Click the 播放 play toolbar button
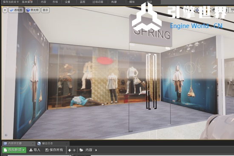 (x=132, y=2)
